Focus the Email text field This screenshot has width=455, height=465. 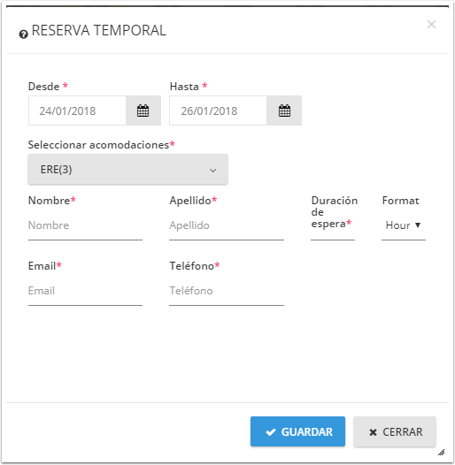click(x=85, y=291)
